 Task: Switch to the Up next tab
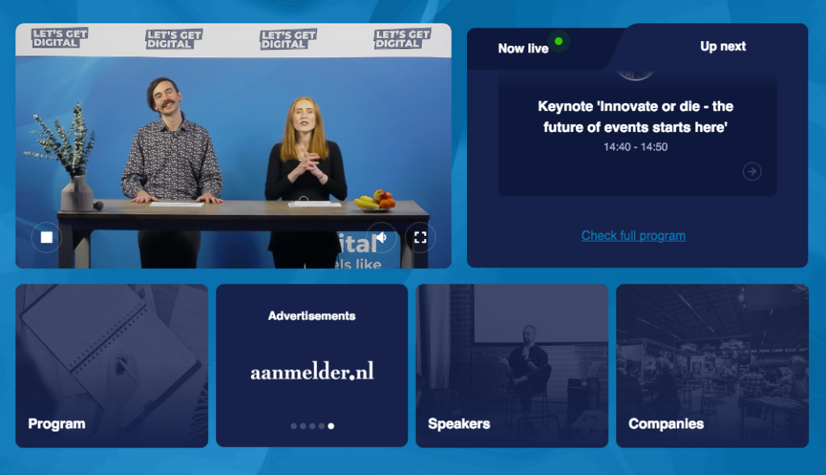point(723,46)
